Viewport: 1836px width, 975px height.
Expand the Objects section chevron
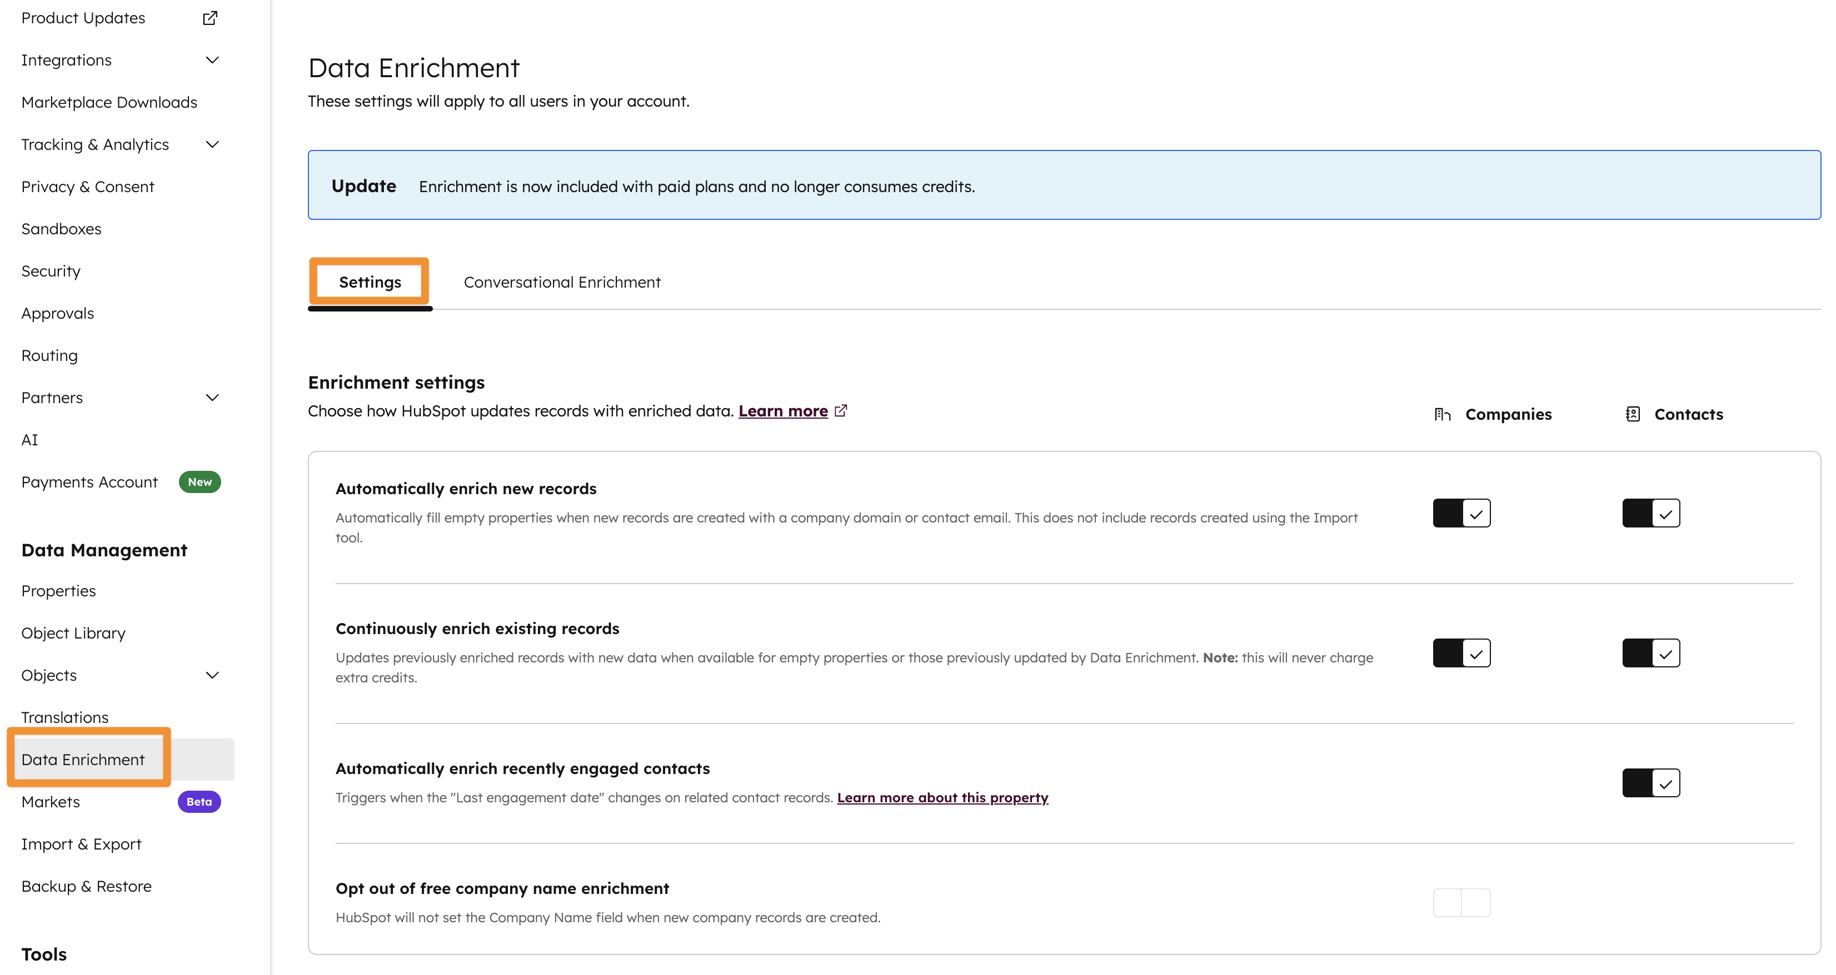[x=212, y=675]
